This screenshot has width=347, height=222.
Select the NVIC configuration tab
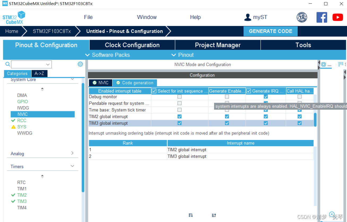pos(101,83)
